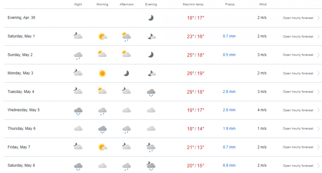Click Thursday May 6 morning rain cloud icon
This screenshot has height=173, width=322.
[x=102, y=129]
